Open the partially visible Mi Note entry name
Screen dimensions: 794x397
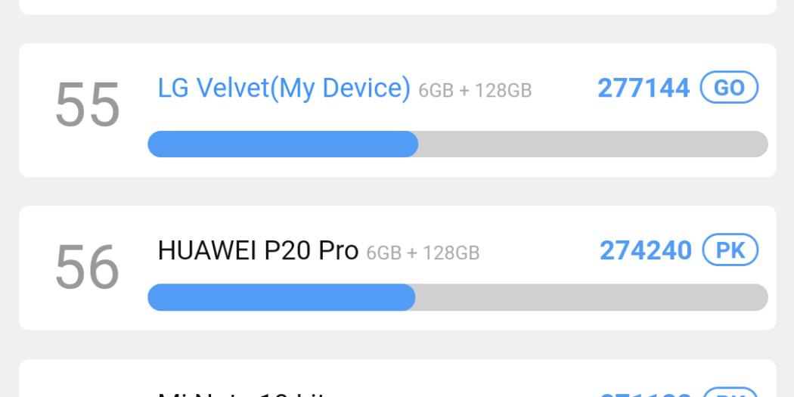(x=240, y=392)
